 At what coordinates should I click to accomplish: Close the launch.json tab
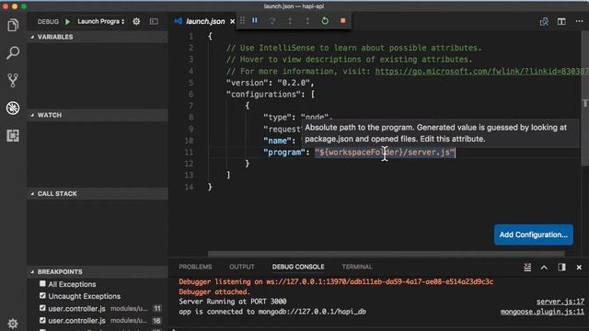[x=233, y=21]
